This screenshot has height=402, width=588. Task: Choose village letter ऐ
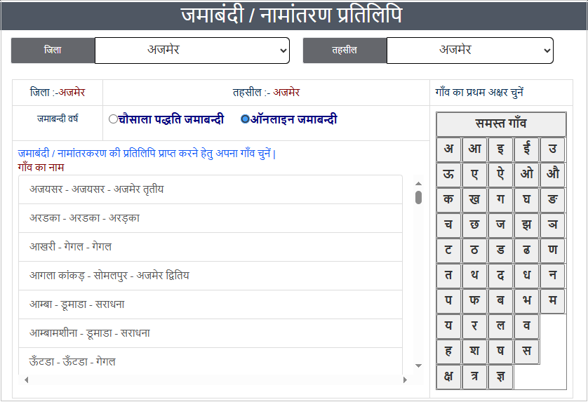[500, 175]
